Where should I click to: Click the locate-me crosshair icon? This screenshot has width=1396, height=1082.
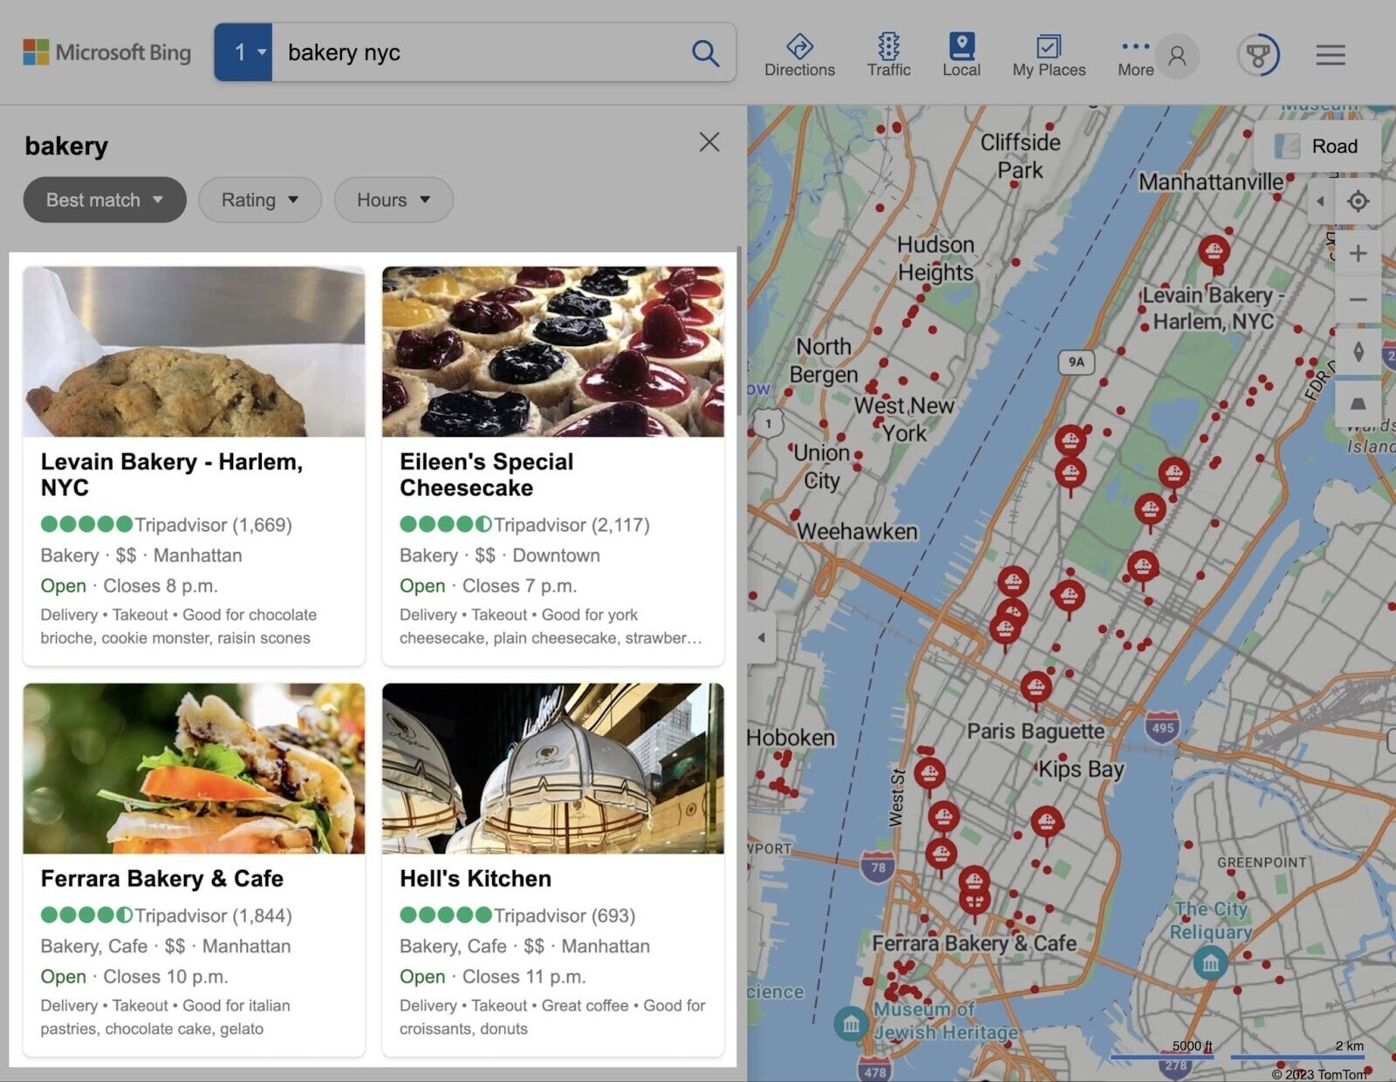point(1358,202)
